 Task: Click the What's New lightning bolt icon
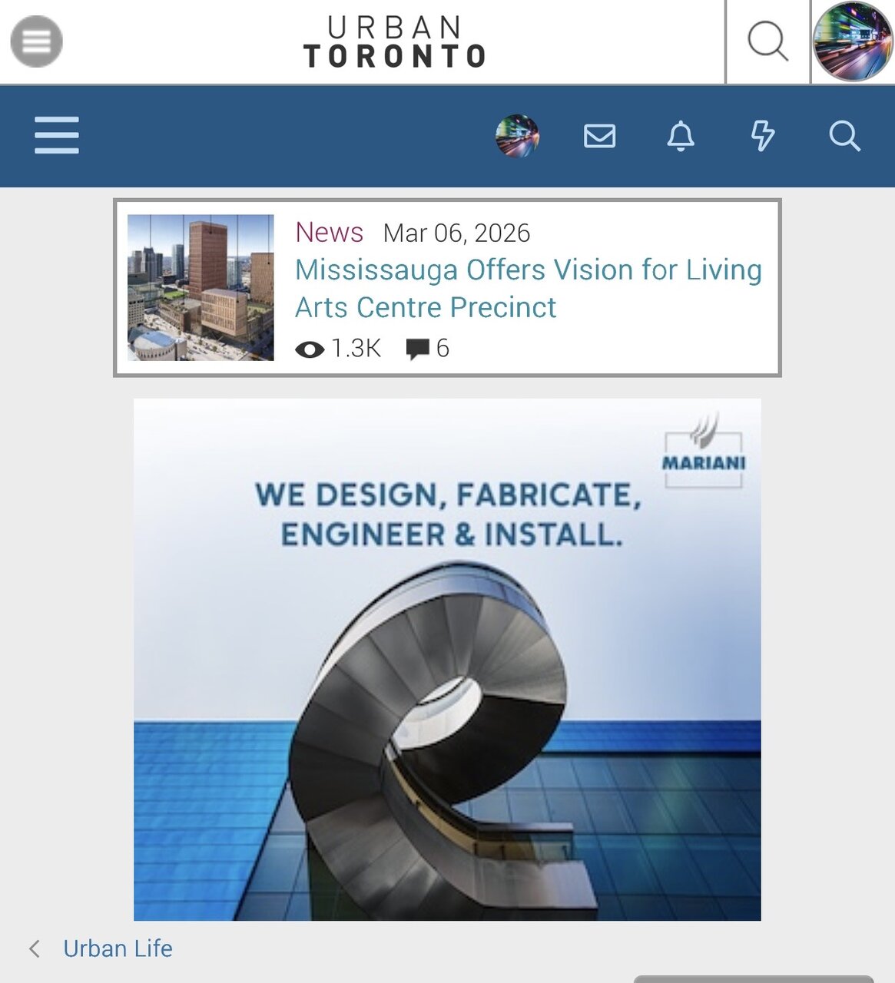[762, 136]
